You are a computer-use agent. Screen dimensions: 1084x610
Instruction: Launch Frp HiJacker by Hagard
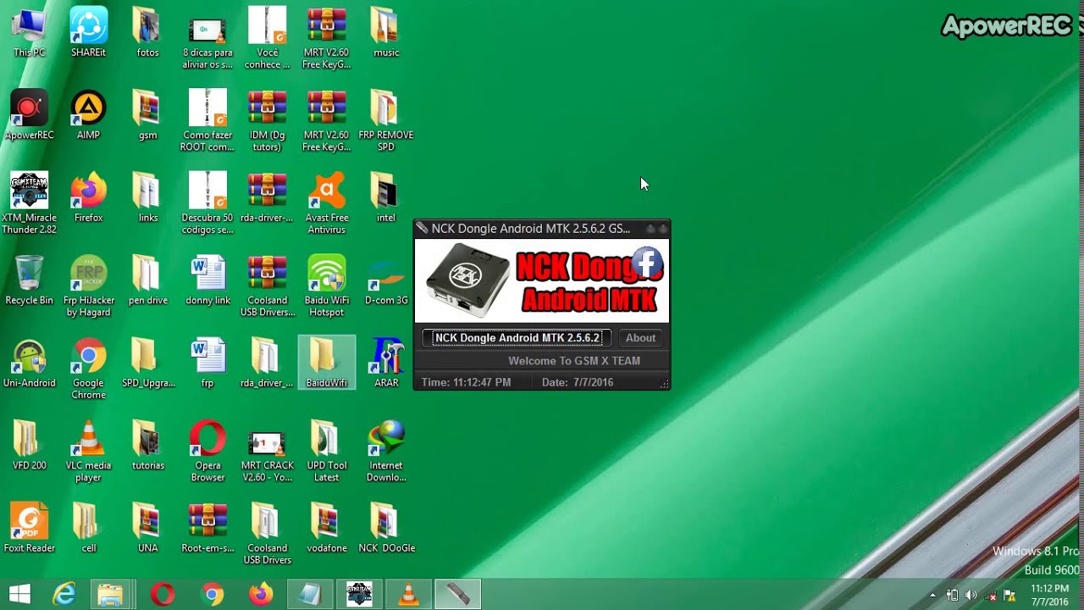point(88,286)
